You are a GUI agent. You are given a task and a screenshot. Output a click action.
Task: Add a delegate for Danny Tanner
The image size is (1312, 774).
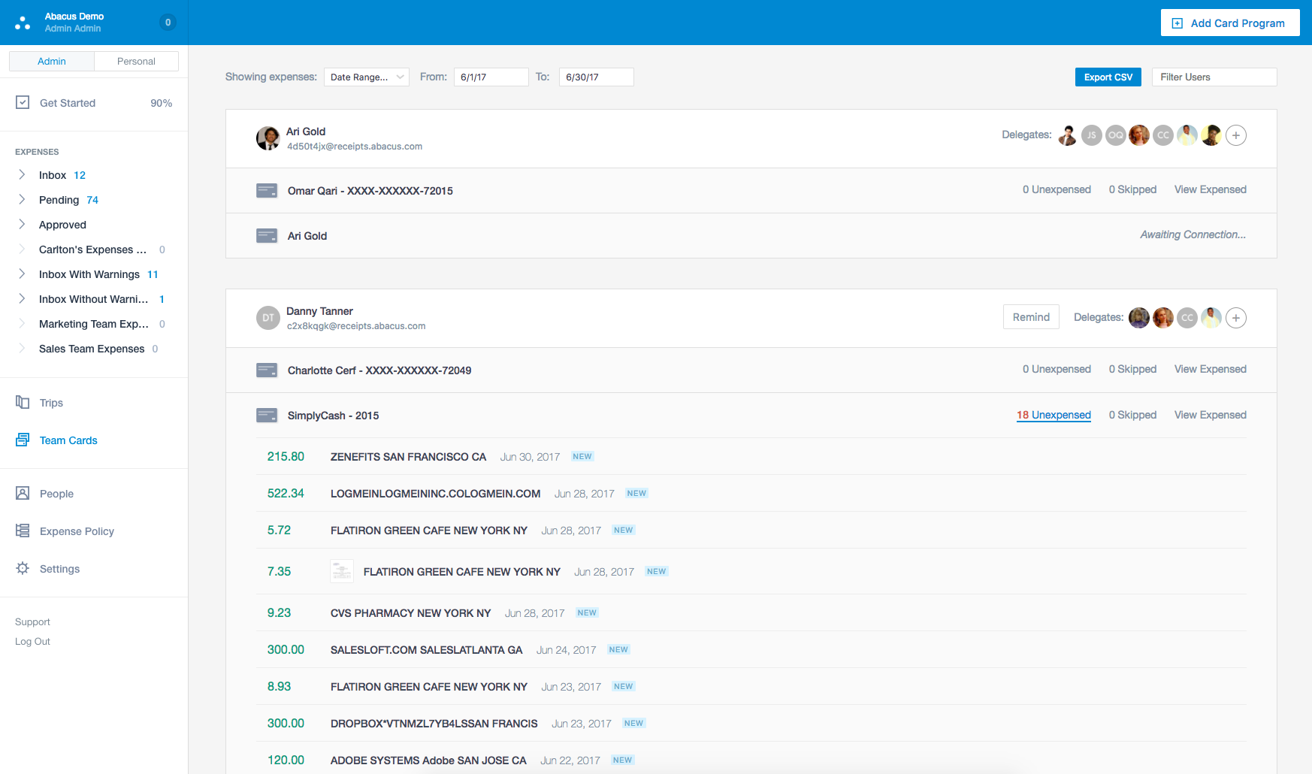(x=1236, y=318)
